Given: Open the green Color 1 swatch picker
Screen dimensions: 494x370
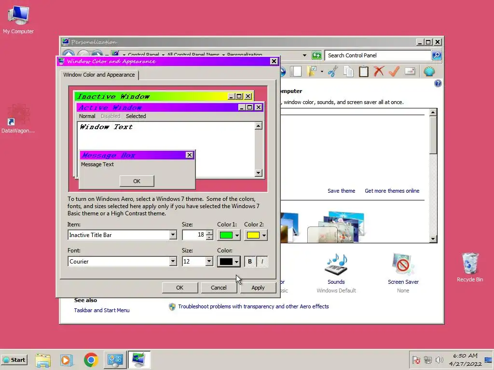Looking at the screenshot, I should (x=228, y=235).
